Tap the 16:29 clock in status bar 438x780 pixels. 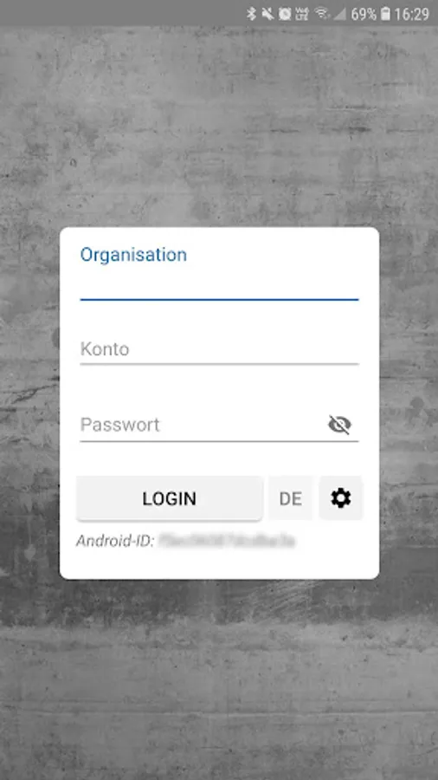412,14
